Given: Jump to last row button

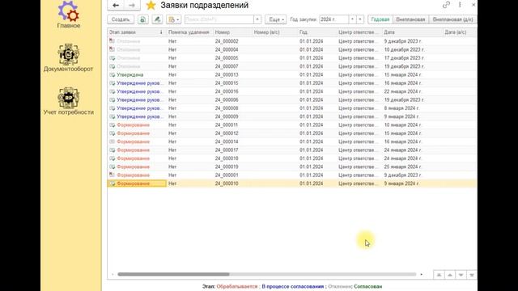Looking at the screenshot, I should coord(472,275).
